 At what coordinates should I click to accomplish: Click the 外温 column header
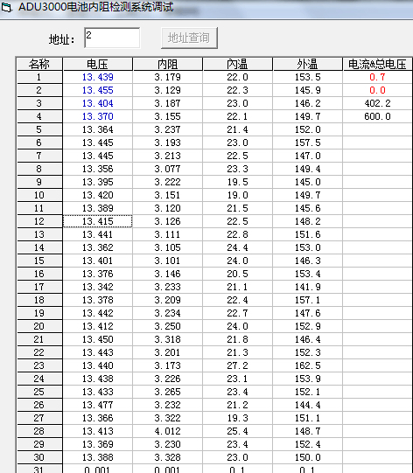(308, 64)
